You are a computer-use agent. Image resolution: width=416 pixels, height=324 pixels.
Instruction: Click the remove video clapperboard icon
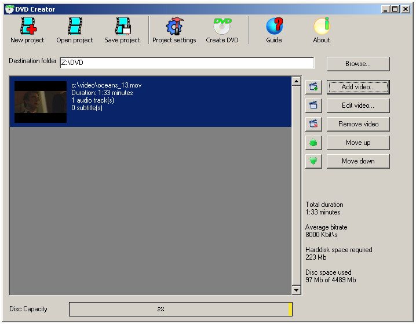coord(313,124)
